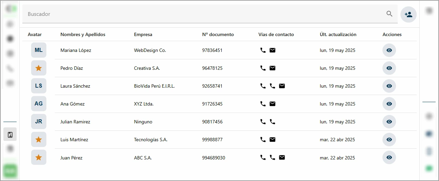This screenshot has width=439, height=181.
Task: Click the add contact icon button
Action: click(408, 14)
